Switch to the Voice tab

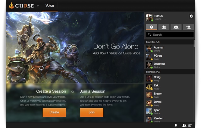click(x=50, y=6)
